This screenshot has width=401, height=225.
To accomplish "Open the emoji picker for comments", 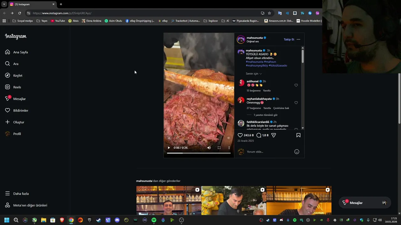I will click(x=297, y=152).
